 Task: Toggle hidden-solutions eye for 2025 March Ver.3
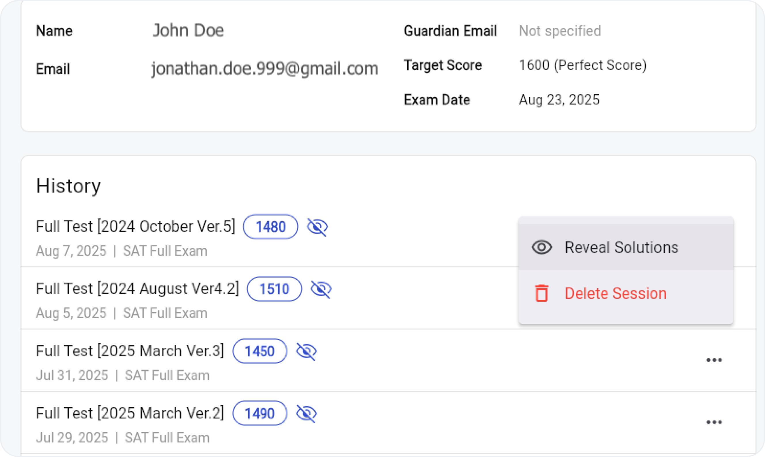[306, 351]
